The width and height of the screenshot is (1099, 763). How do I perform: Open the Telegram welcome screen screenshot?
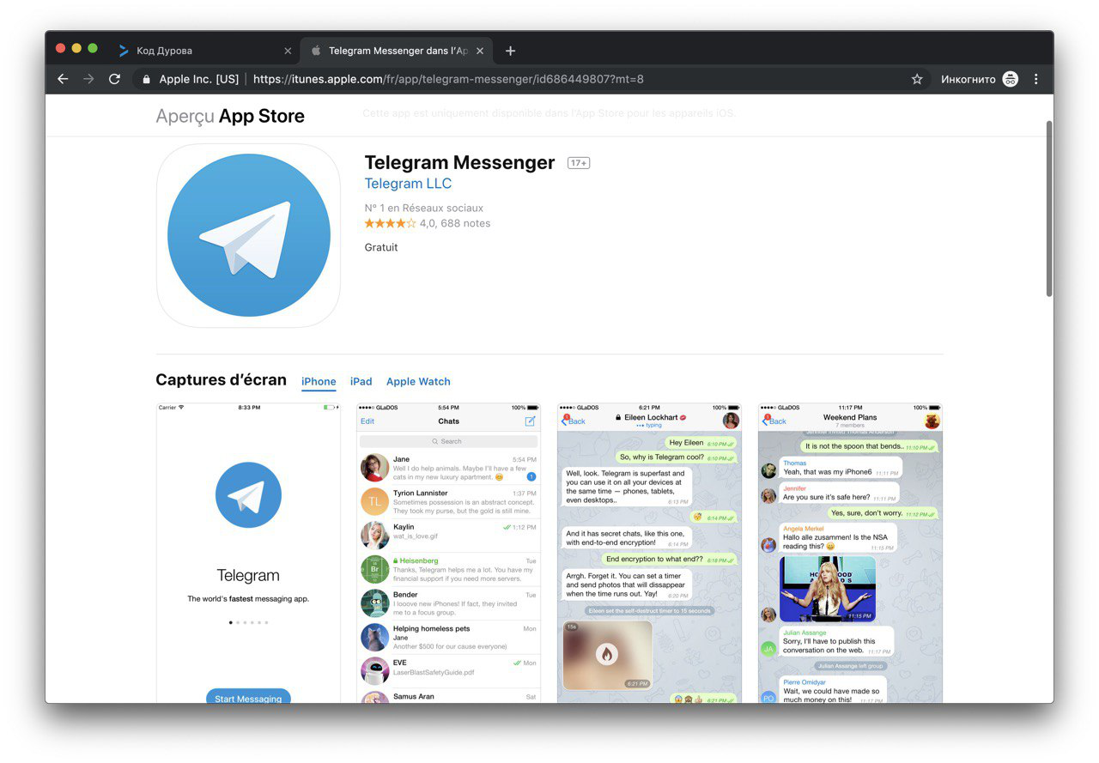[x=248, y=553]
